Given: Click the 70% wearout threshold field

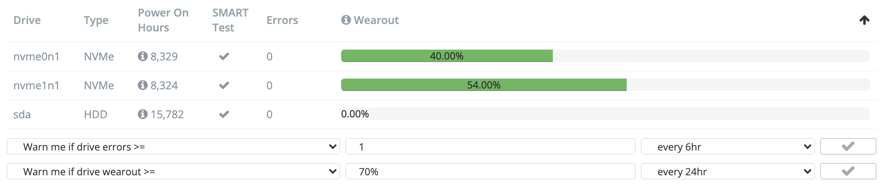Looking at the screenshot, I should pyautogui.click(x=490, y=172).
